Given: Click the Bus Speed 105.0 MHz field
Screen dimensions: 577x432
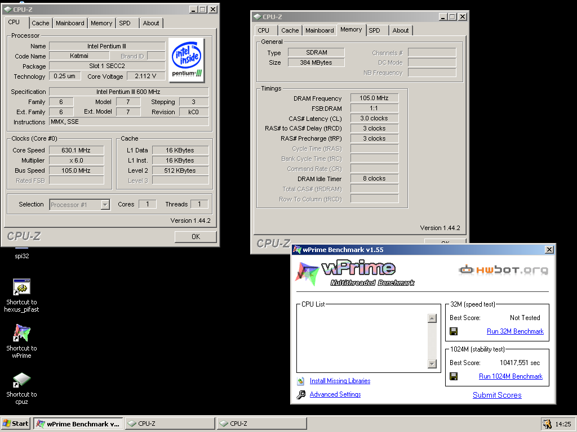Looking at the screenshot, I should 76,170.
